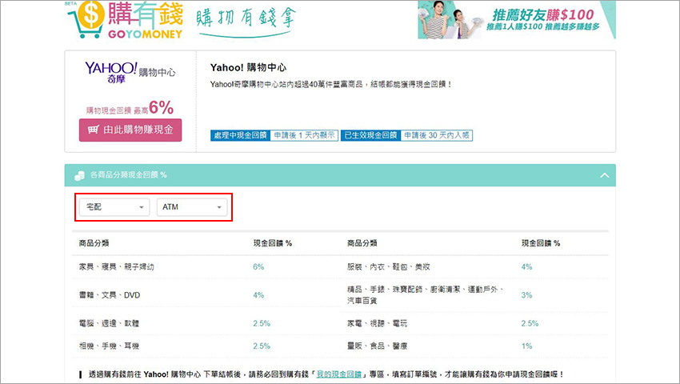Click 申請後 1 天內顯示 text
Image resolution: width=680 pixels, height=384 pixels.
coord(305,135)
